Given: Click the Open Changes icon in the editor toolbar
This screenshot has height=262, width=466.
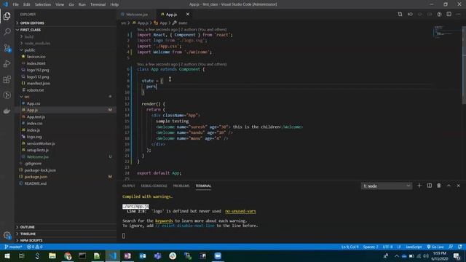Looking at the screenshot, I should coord(400,15).
